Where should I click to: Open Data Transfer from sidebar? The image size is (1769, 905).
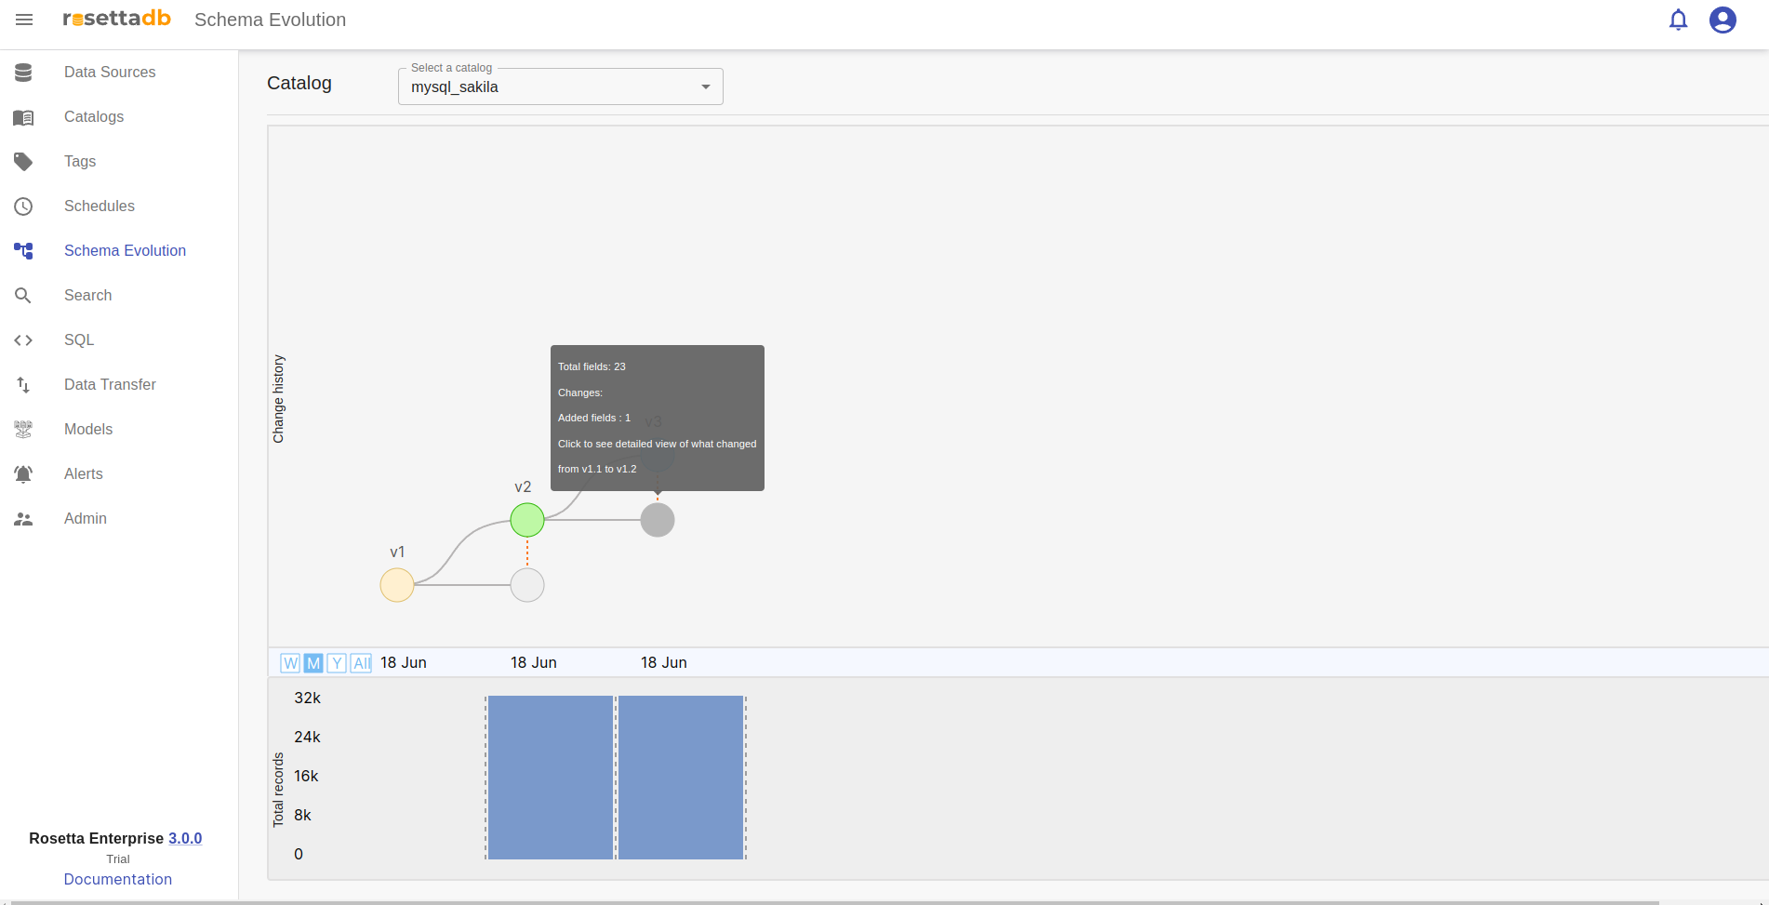point(110,385)
